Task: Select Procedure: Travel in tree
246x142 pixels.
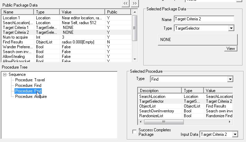Action: [x=30, y=80]
